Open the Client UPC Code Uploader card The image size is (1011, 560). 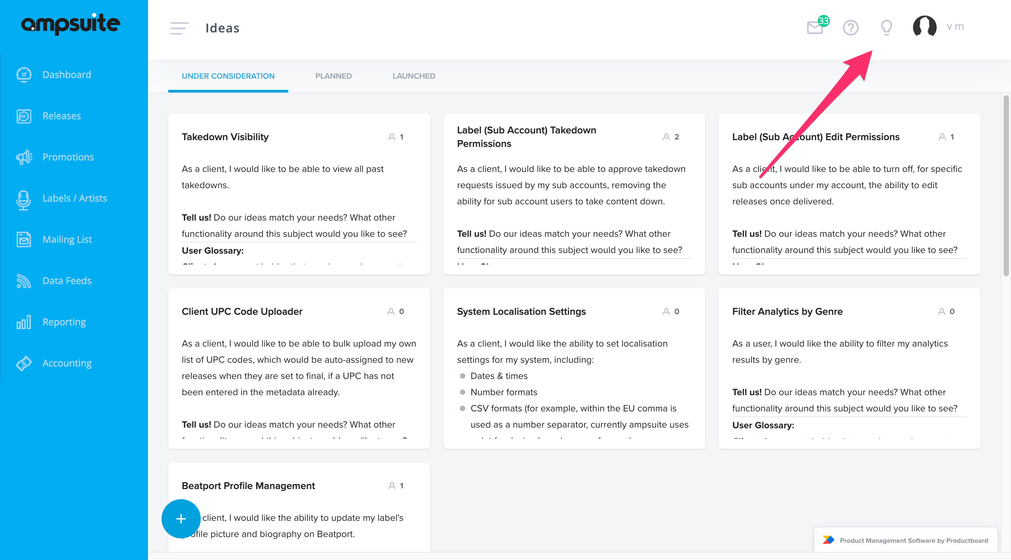(x=299, y=368)
